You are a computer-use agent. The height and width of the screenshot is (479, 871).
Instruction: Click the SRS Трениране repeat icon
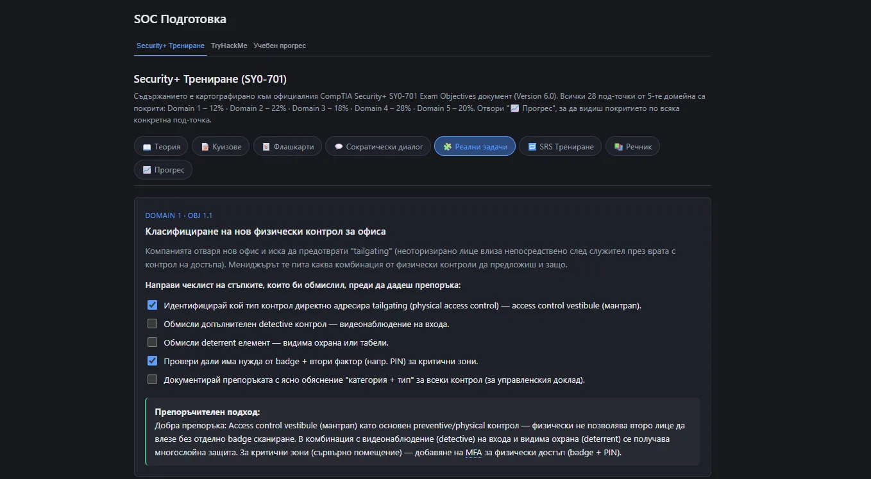(x=532, y=147)
